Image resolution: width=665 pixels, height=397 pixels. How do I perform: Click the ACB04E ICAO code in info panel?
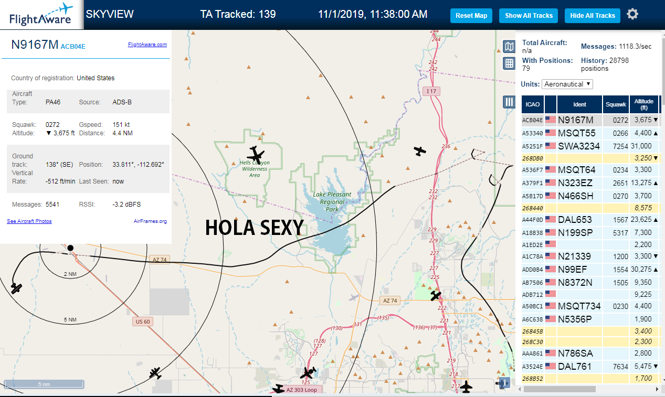[x=73, y=47]
